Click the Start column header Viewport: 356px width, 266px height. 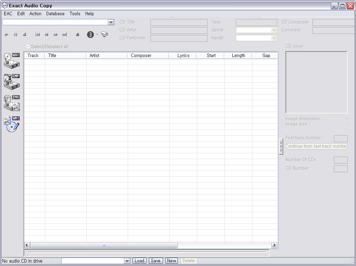(210, 55)
